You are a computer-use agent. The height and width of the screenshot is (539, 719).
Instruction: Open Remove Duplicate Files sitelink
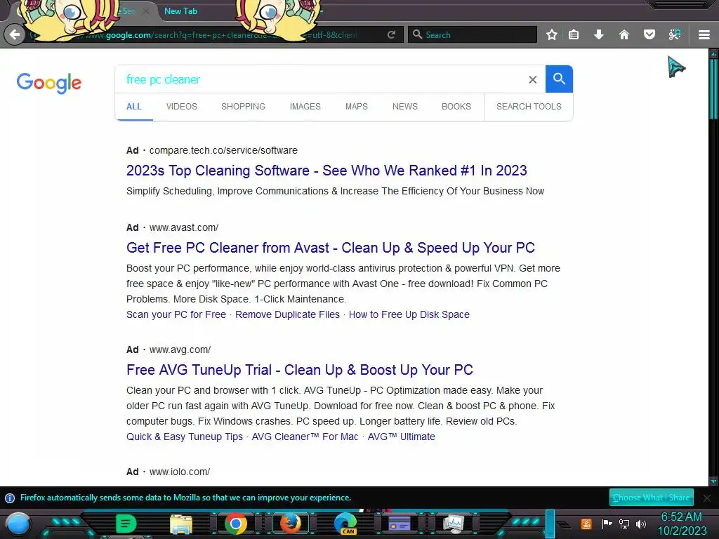point(287,314)
